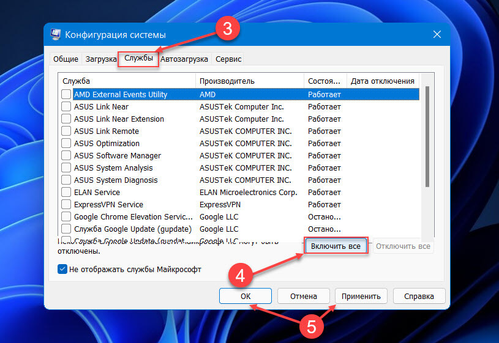499x343 pixels.
Task: Open help via the Справка button
Action: click(419, 297)
